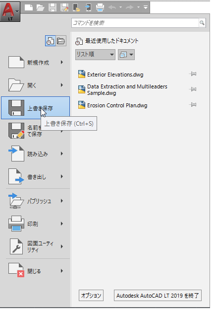
Task: Select 閉じる menu item
Action: (x=36, y=271)
